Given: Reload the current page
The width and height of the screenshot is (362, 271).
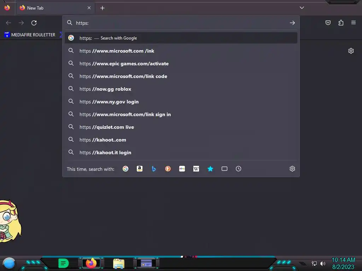Looking at the screenshot, I should 34,23.
